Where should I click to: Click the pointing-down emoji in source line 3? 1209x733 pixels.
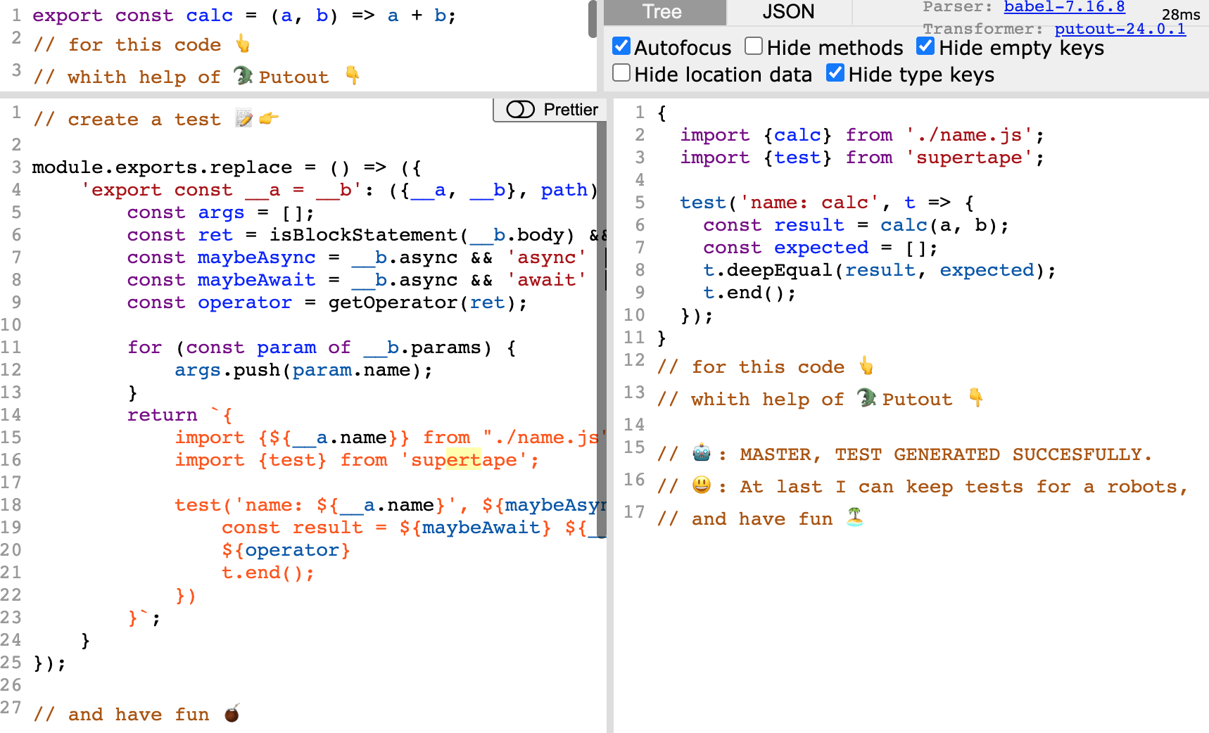(x=353, y=75)
